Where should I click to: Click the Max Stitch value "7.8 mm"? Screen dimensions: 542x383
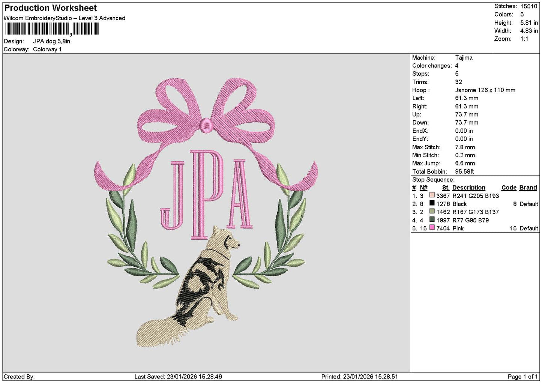tap(465, 147)
